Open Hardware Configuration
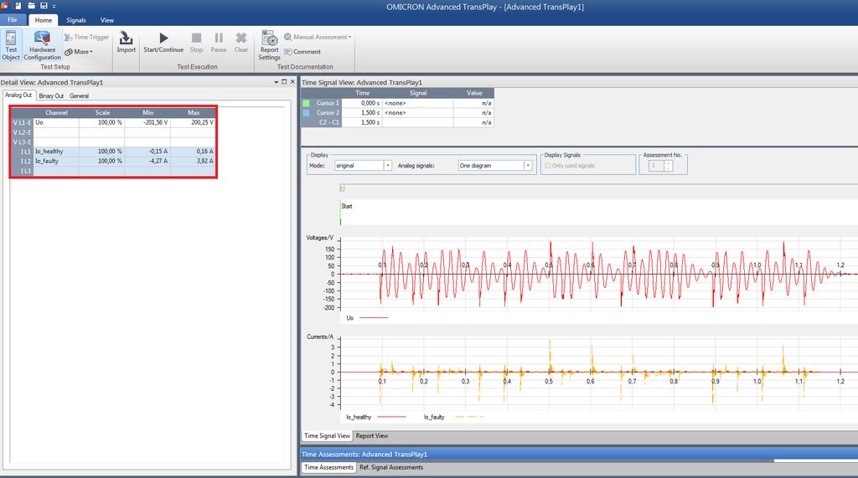The height and width of the screenshot is (478, 858). pyautogui.click(x=42, y=45)
